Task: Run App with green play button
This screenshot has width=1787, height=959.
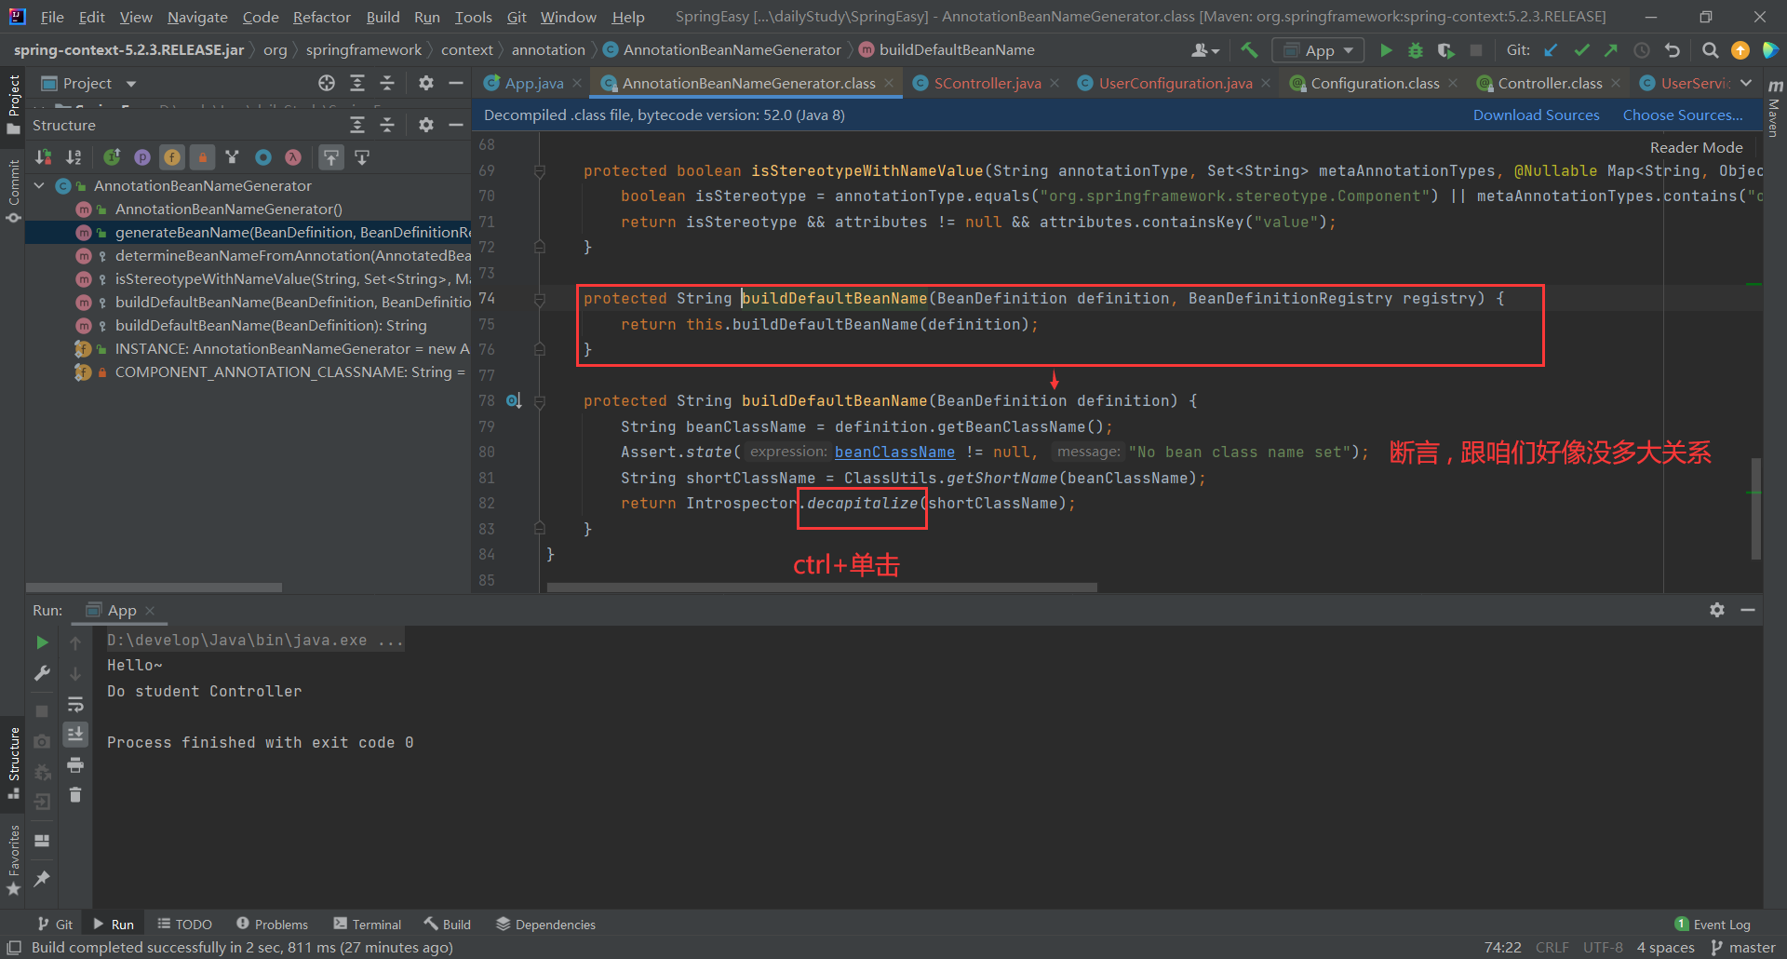Action: 1386,50
